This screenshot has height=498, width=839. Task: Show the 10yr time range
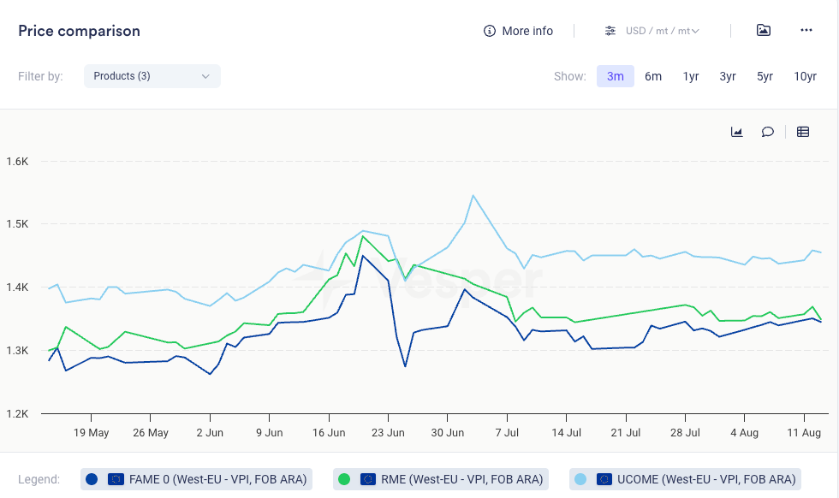click(x=805, y=76)
